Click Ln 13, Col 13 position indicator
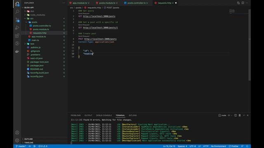Image resolution: width=264 pixels, height=148 pixels. [169, 146]
